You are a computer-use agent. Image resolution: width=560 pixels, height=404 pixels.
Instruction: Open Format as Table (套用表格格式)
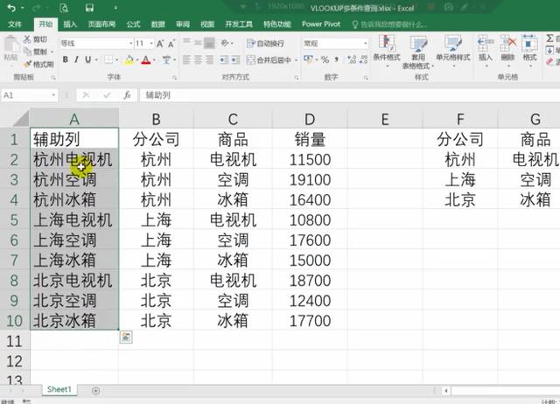(x=417, y=52)
